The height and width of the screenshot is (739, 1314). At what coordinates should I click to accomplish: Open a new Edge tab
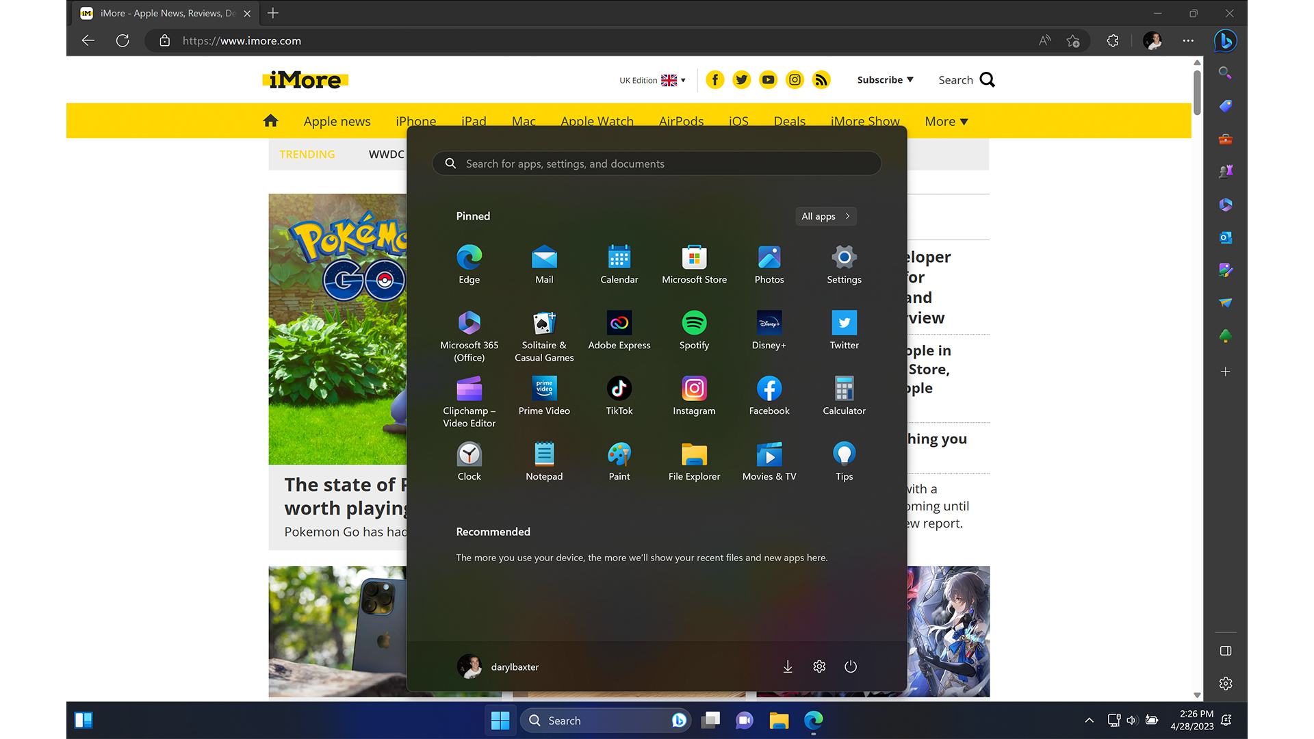[273, 13]
